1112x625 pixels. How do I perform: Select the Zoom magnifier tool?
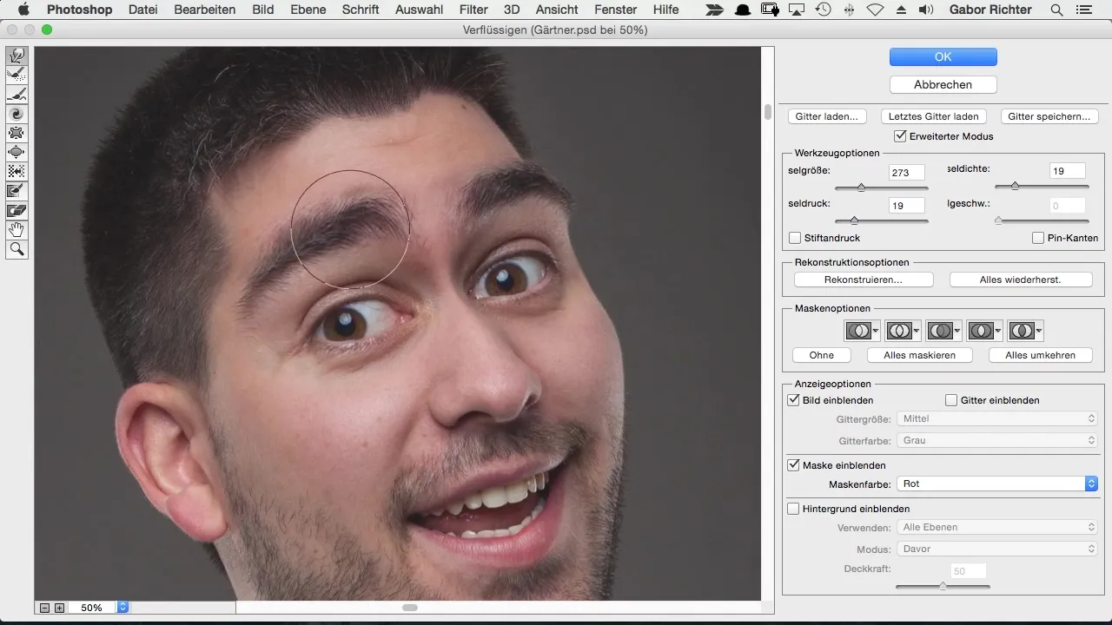(17, 250)
